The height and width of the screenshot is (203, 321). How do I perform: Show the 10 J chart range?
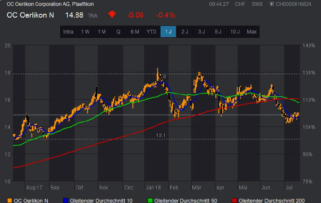coord(235,32)
